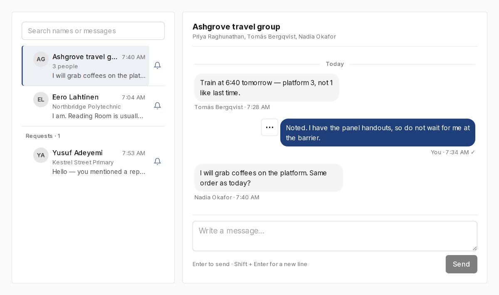
Task: Click the '3 people' subtitle in conversation list
Action: [65, 67]
